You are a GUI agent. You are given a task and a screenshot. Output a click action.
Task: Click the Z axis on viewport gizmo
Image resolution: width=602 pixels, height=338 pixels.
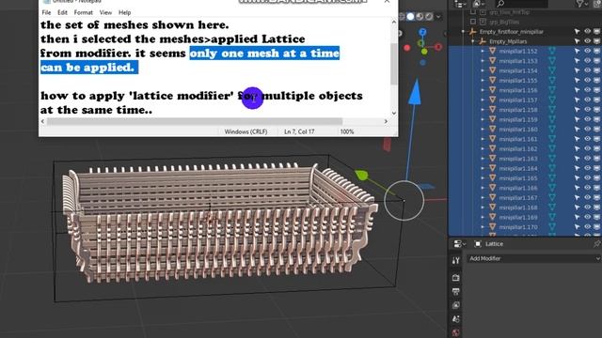422,32
